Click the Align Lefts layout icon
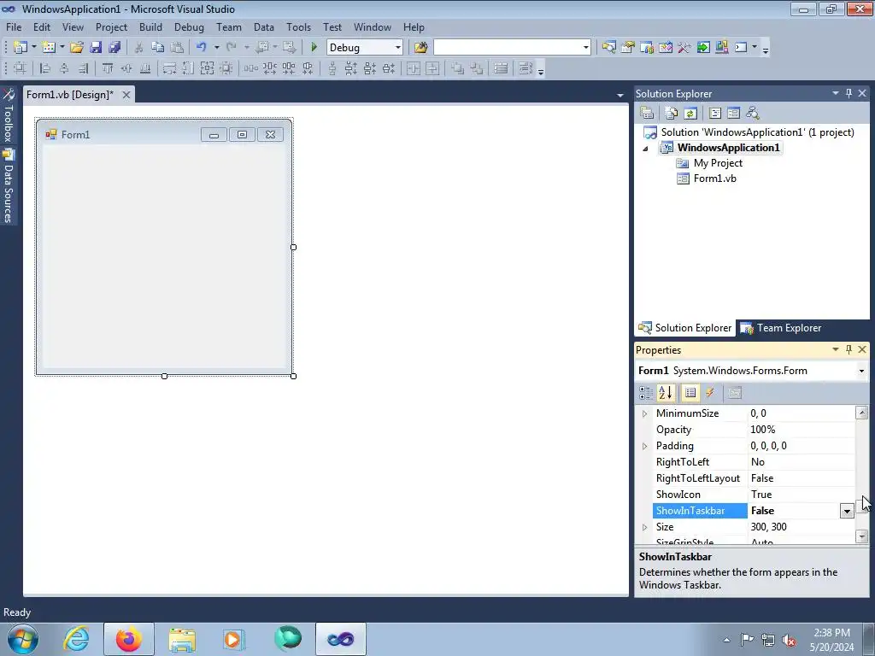The width and height of the screenshot is (875, 656). tap(45, 68)
